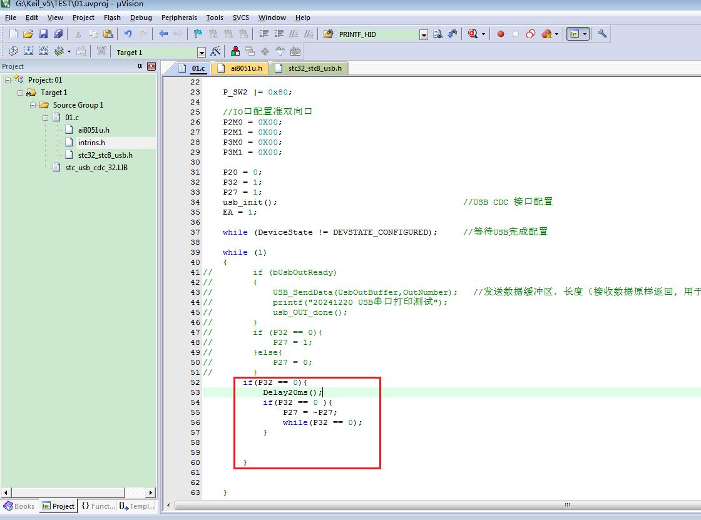The height and width of the screenshot is (520, 701).
Task: Select intrins.h in the project tree
Action: pyautogui.click(x=91, y=143)
